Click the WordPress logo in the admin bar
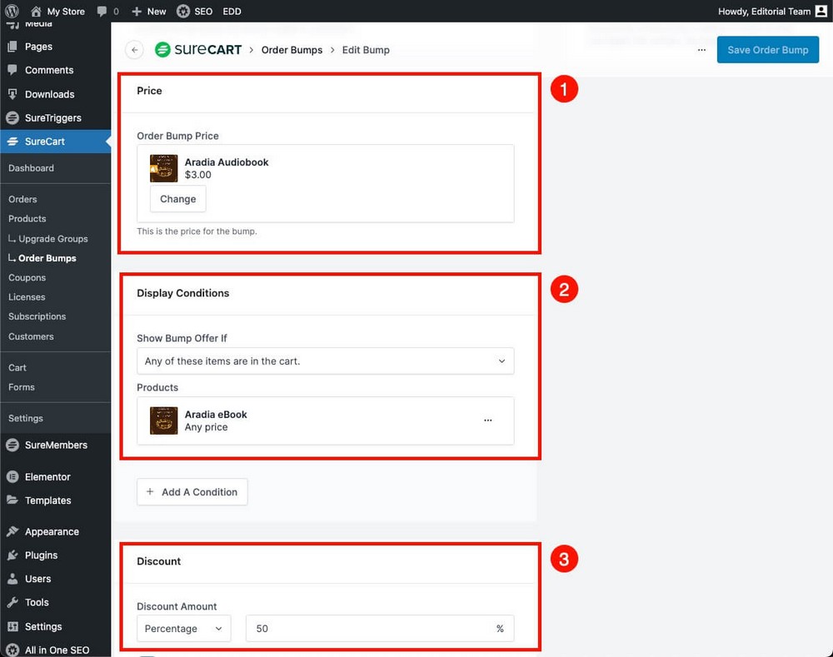The image size is (833, 657). pos(12,11)
